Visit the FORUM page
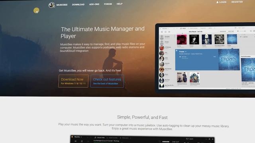Viewport: 255px width, 143px height. [108, 4]
